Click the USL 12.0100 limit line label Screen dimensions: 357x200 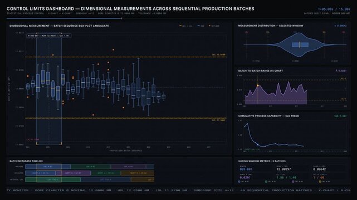[x=218, y=54]
